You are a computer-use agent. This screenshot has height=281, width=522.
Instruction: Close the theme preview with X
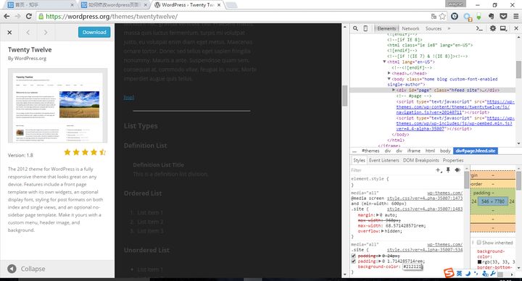(9, 33)
